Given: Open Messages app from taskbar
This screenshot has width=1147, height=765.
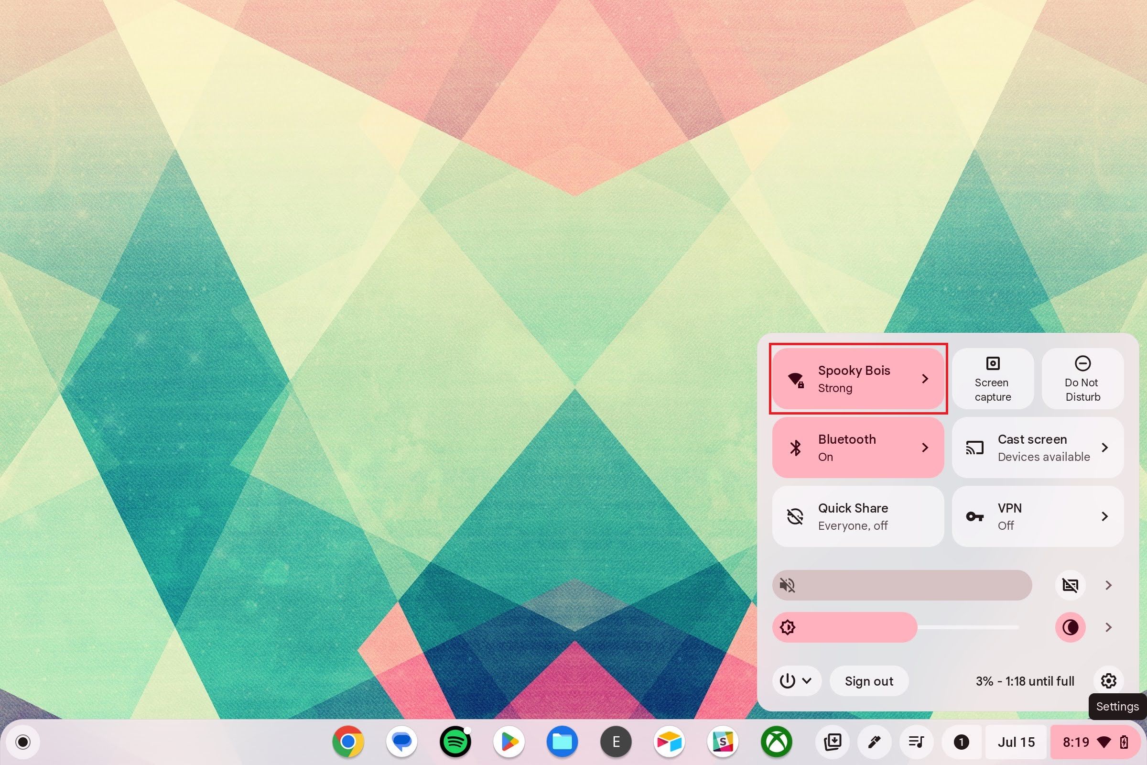Looking at the screenshot, I should [401, 742].
